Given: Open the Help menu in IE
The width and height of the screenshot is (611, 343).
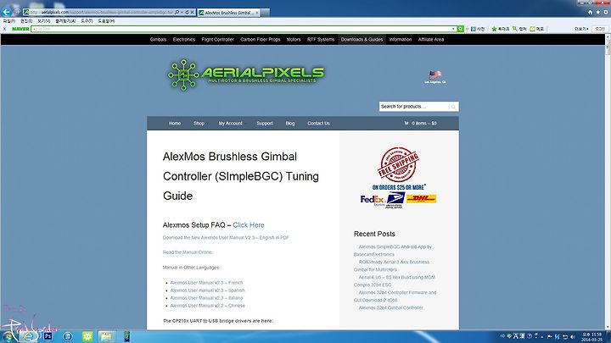Looking at the screenshot, I should [106, 21].
